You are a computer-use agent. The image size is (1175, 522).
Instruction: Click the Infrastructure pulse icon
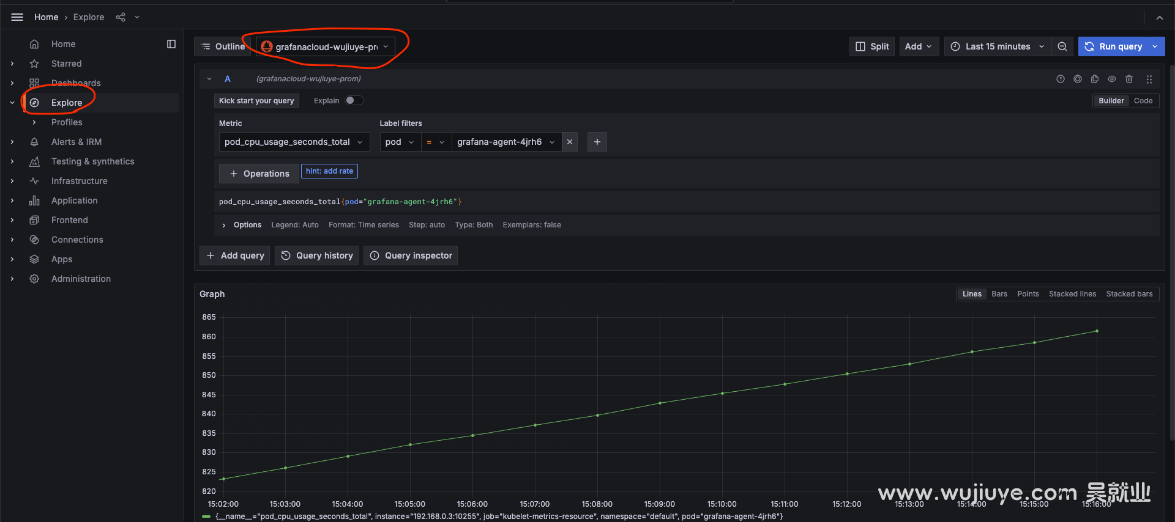point(34,181)
